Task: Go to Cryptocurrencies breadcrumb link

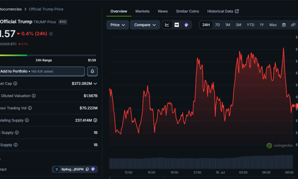Action: point(11,9)
